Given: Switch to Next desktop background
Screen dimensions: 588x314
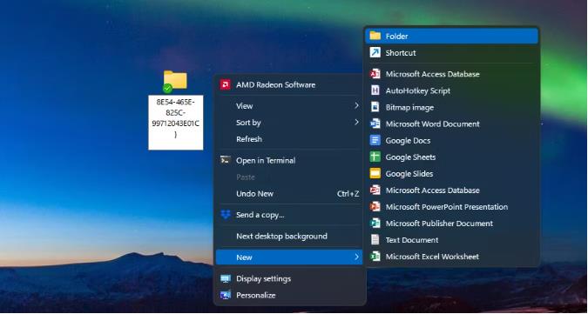Looking at the screenshot, I should 289,237.
